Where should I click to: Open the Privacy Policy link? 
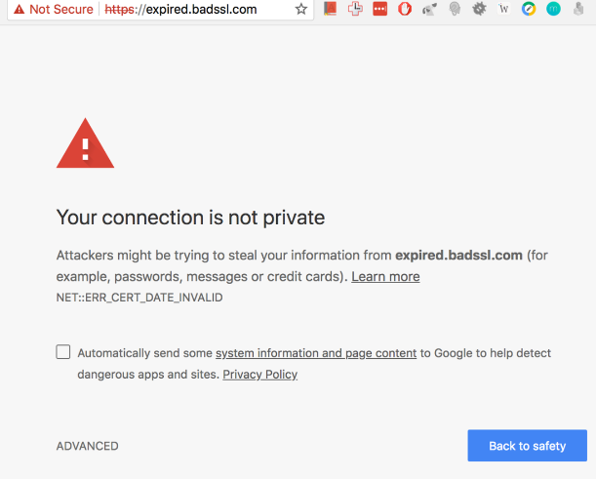[260, 375]
